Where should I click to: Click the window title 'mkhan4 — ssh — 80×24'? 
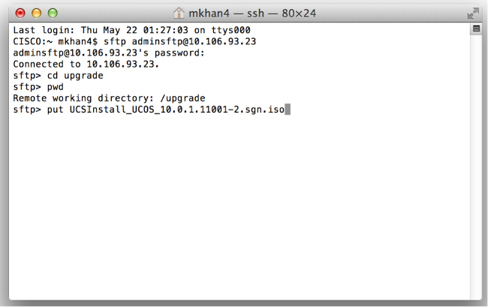[x=252, y=14]
